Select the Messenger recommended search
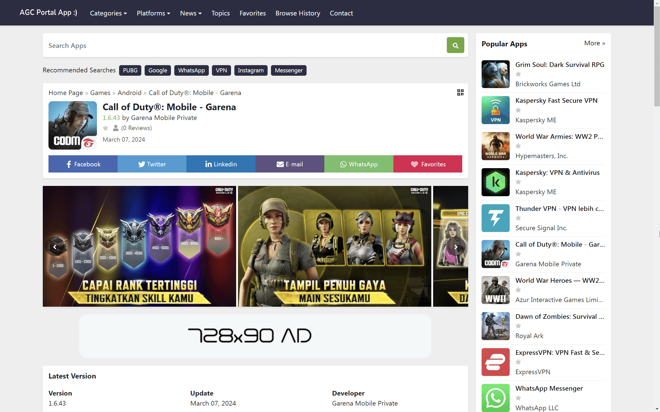This screenshot has height=412, width=660. click(288, 70)
